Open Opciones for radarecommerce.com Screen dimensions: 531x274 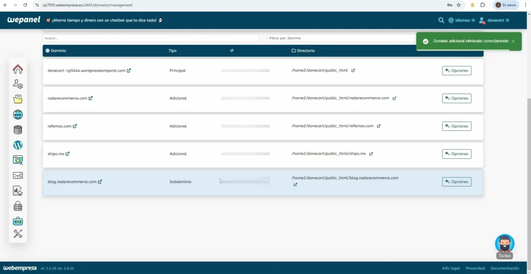click(x=456, y=98)
